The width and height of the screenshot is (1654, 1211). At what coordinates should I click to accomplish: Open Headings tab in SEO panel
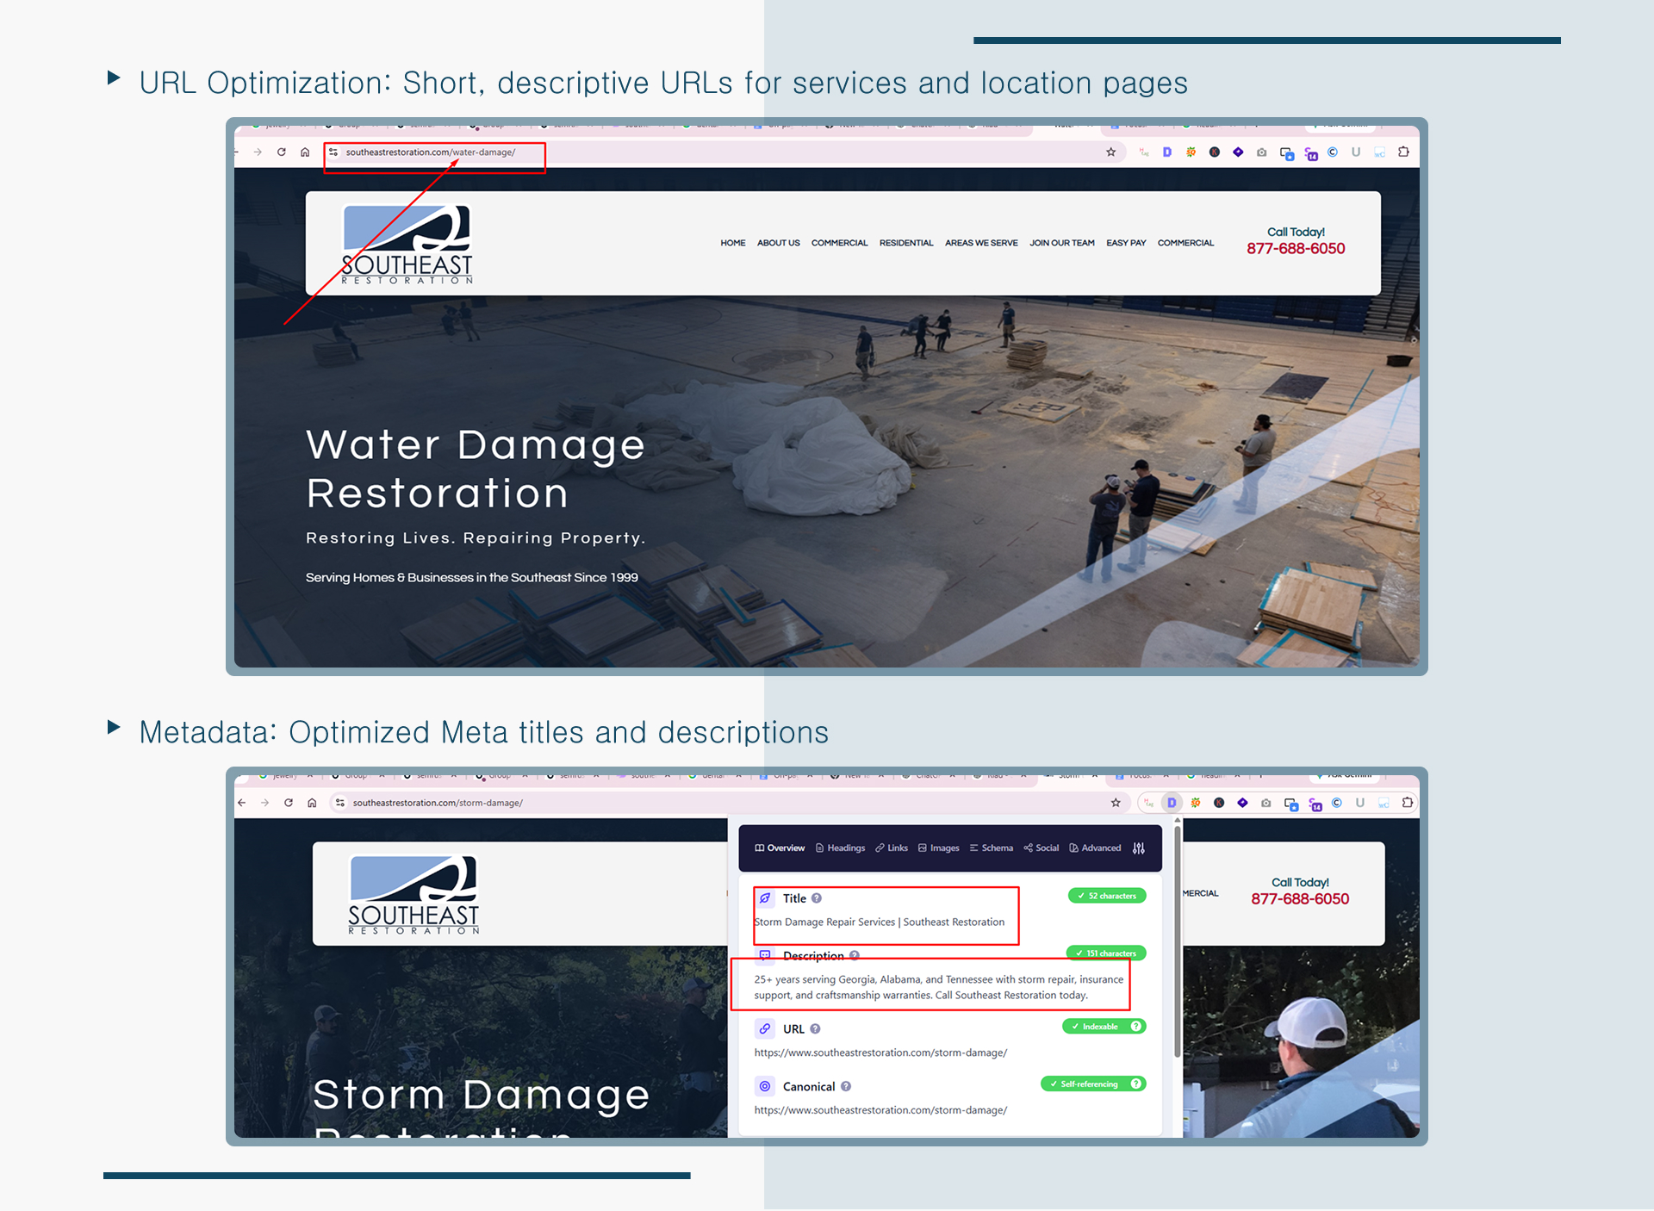click(x=840, y=848)
